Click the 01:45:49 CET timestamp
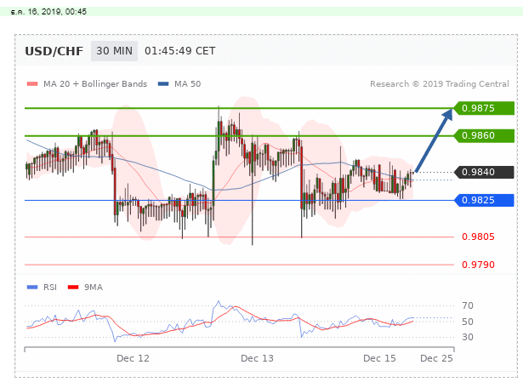523x382 pixels. (x=180, y=51)
